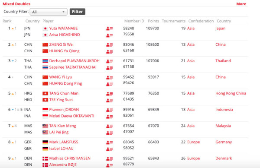The width and height of the screenshot is (260, 168).
Task: Open player Sapsiree TAERATTANACHAI
Action: click(73, 67)
